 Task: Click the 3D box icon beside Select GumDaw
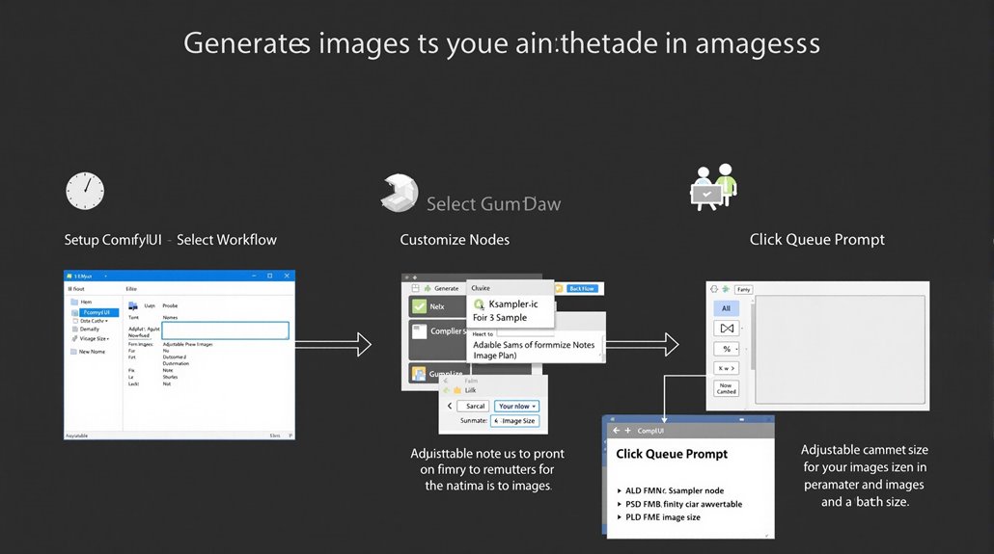point(400,193)
